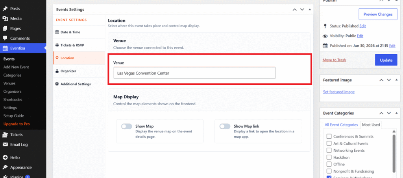Open the All Event Categories tab
Image resolution: width=403 pixels, height=178 pixels.
tap(341, 125)
